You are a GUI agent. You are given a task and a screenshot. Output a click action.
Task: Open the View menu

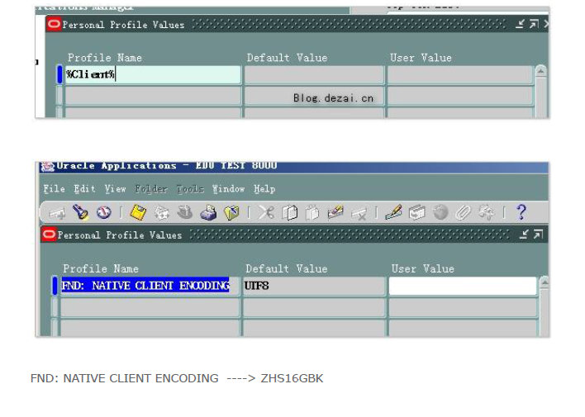pyautogui.click(x=115, y=189)
